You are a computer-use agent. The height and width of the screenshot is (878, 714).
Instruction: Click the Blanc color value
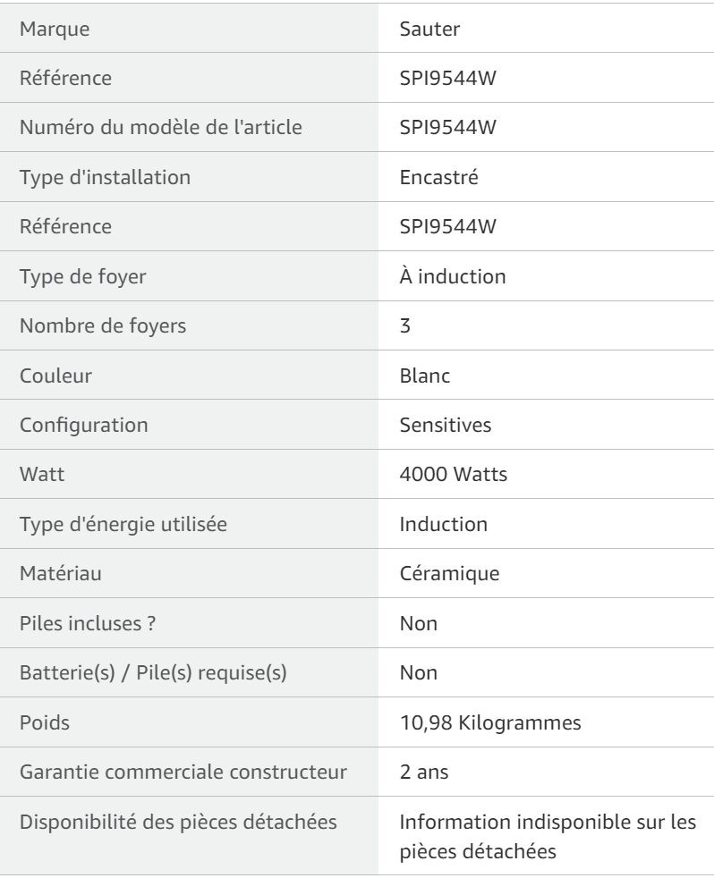click(425, 376)
